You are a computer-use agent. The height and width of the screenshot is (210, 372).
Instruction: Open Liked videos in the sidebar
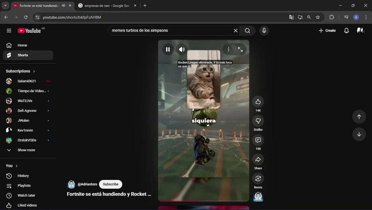pyautogui.click(x=28, y=205)
